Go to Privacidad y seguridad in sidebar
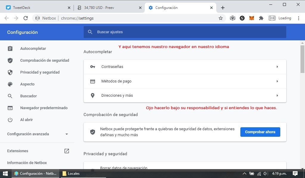The image size is (305, 178). pyautogui.click(x=40, y=72)
